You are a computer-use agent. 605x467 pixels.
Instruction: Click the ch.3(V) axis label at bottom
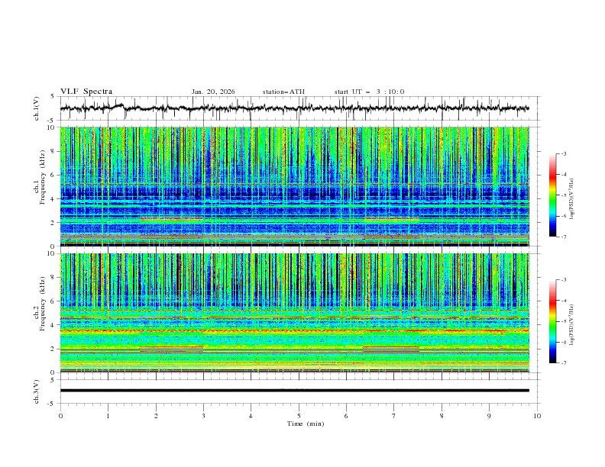(x=37, y=391)
